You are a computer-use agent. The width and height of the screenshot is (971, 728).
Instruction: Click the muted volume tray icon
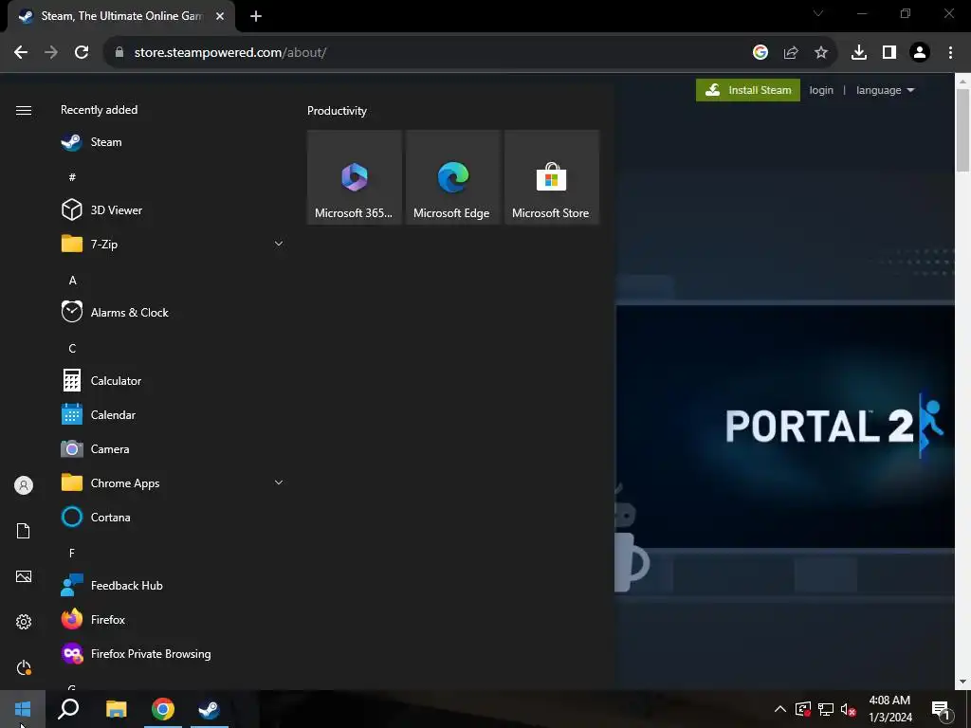coord(848,709)
